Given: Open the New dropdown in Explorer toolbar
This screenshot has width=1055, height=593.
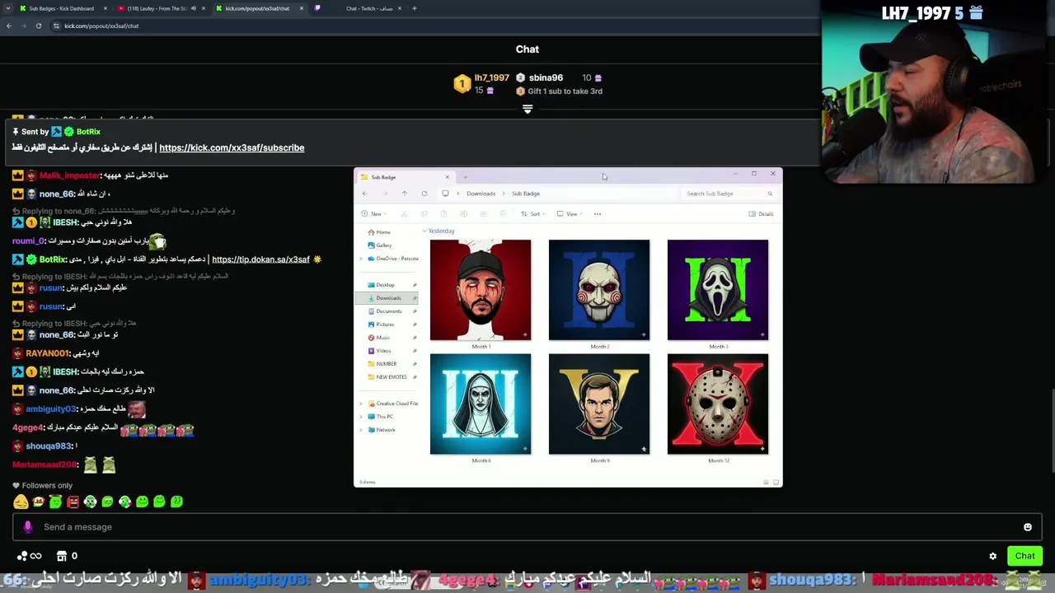Looking at the screenshot, I should 373,214.
